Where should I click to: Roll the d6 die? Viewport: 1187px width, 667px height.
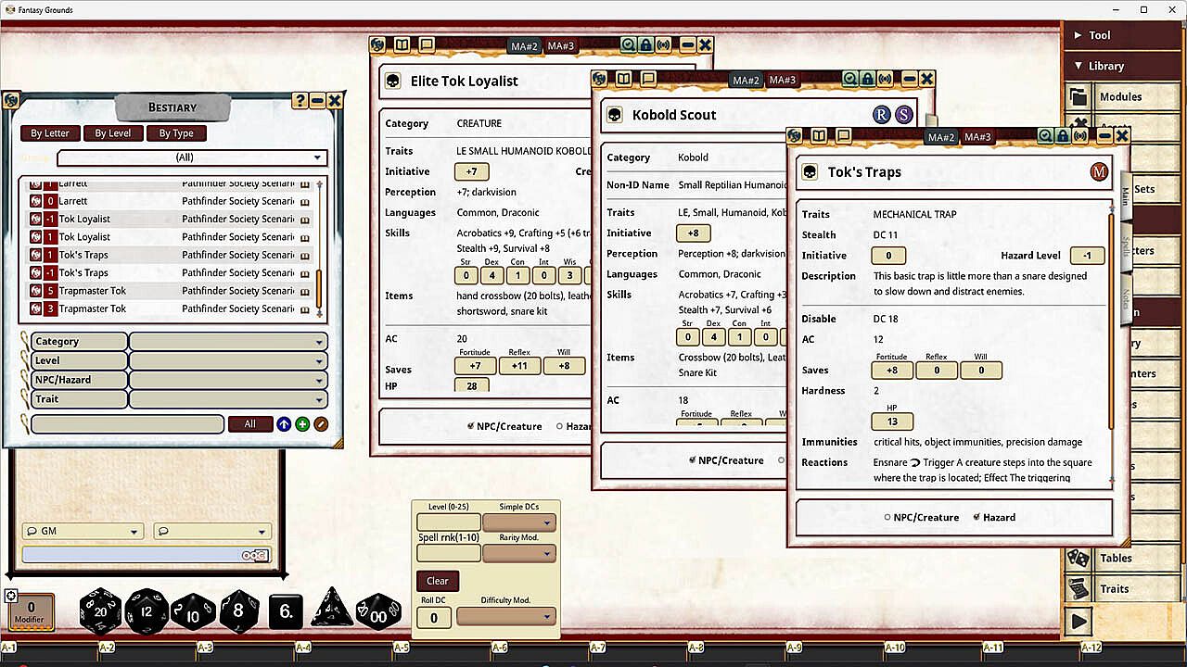tap(287, 612)
